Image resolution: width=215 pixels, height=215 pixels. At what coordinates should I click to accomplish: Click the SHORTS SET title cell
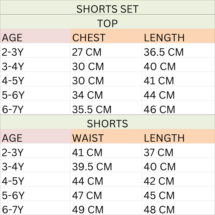click(x=107, y=7)
